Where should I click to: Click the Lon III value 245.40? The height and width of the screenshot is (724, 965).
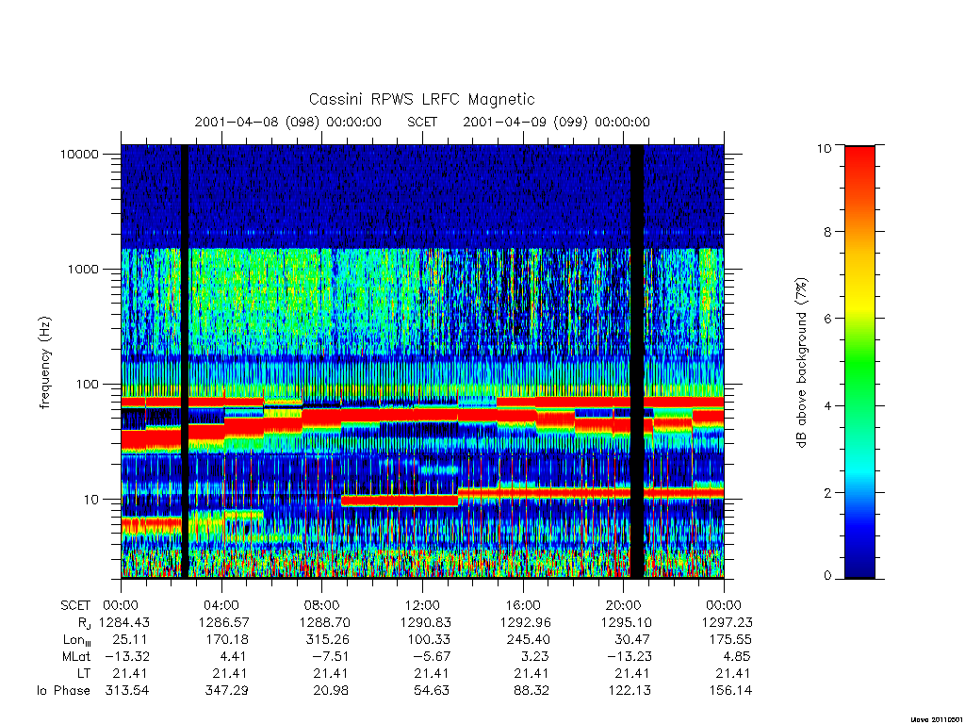tap(528, 640)
